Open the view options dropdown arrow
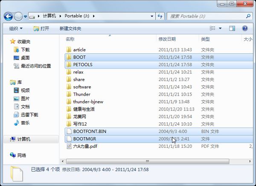This screenshot has width=256, height=186. [221, 28]
